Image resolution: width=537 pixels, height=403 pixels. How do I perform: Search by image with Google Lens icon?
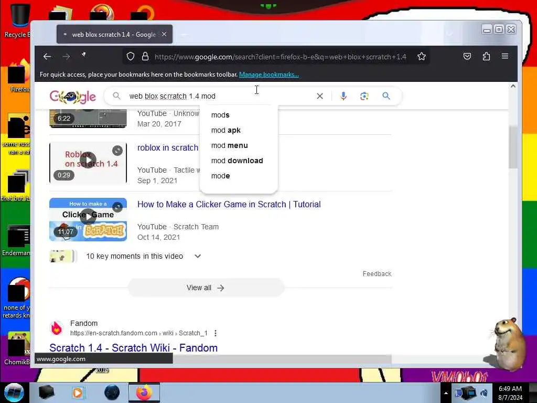coord(364,96)
